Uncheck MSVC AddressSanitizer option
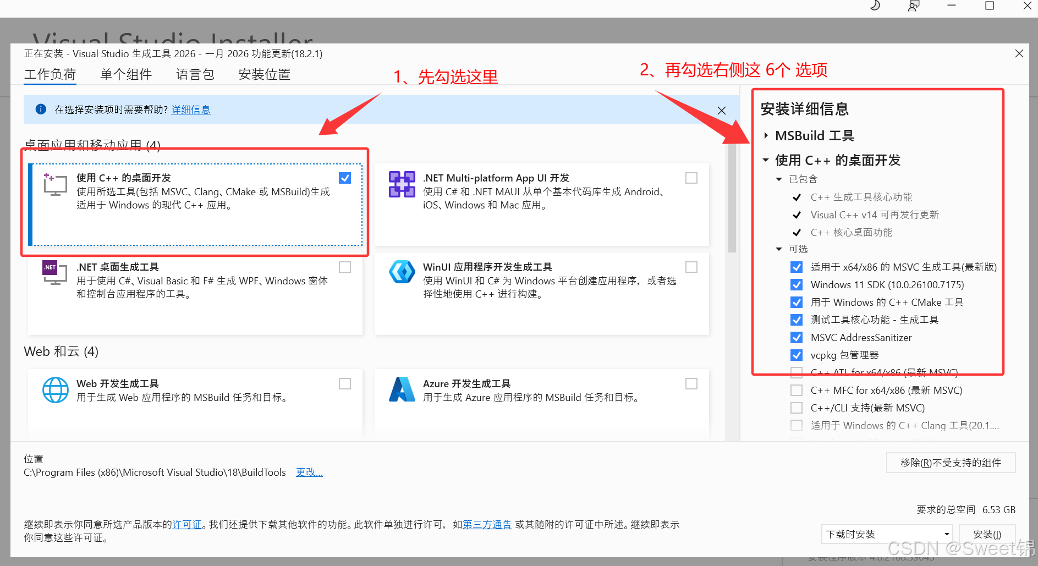Screen dimensions: 1038x566 click(797, 337)
